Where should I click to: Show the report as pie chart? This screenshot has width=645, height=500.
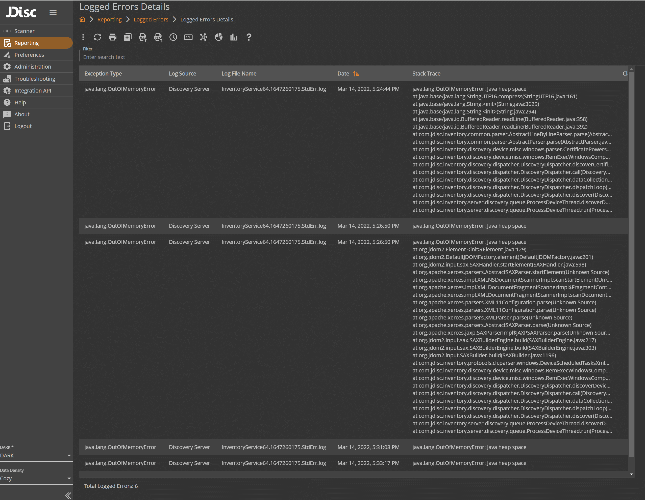(218, 37)
